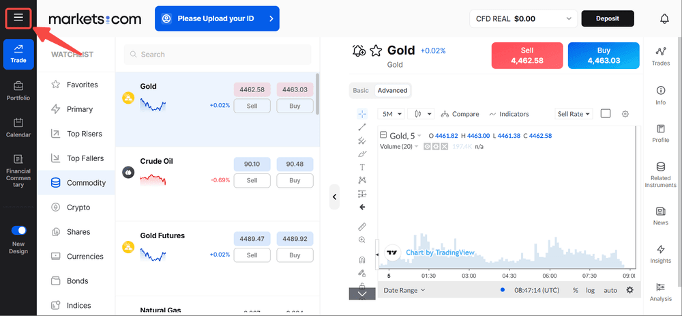Toggle percent scale on chart
The width and height of the screenshot is (682, 316).
[x=576, y=290]
